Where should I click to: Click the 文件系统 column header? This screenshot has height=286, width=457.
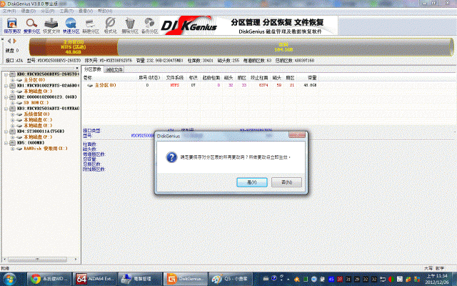pos(174,78)
